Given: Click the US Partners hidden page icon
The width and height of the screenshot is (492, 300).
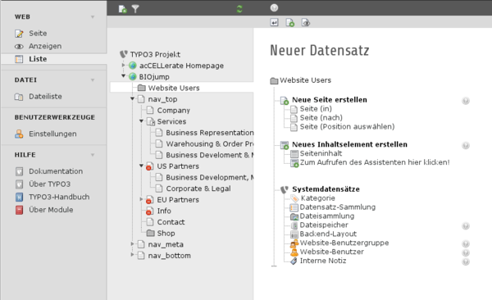Looking at the screenshot, I should (150, 166).
